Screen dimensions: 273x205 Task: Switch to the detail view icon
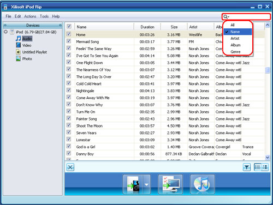pos(265,167)
